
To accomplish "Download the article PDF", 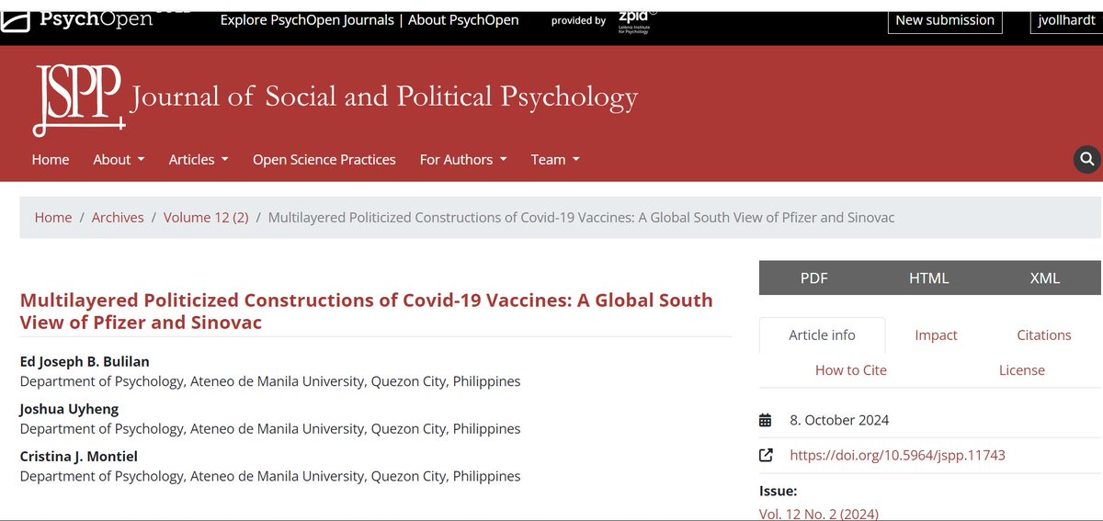I will click(814, 277).
